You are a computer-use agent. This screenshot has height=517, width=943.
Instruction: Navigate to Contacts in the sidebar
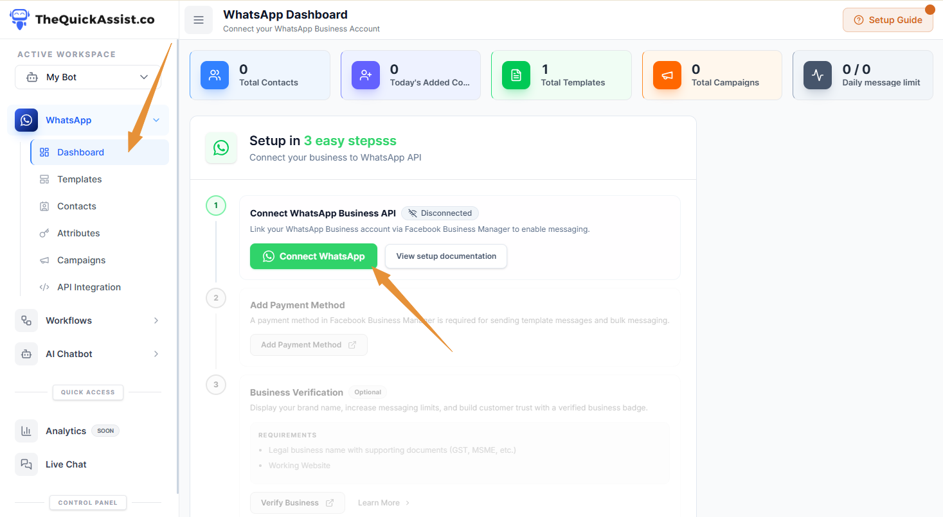pos(76,206)
